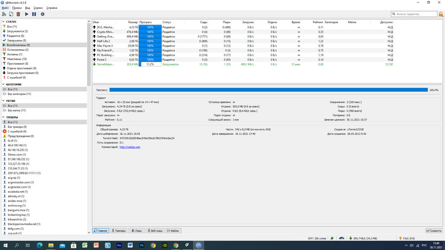Image resolution: width=445 pixels, height=250 pixels.
Task: Click the lock icon near search
Action: [x=441, y=14]
